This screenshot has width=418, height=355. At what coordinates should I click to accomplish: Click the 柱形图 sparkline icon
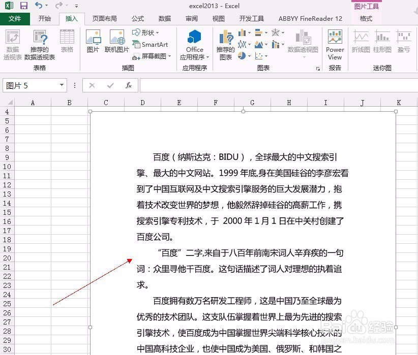pyautogui.click(x=382, y=41)
